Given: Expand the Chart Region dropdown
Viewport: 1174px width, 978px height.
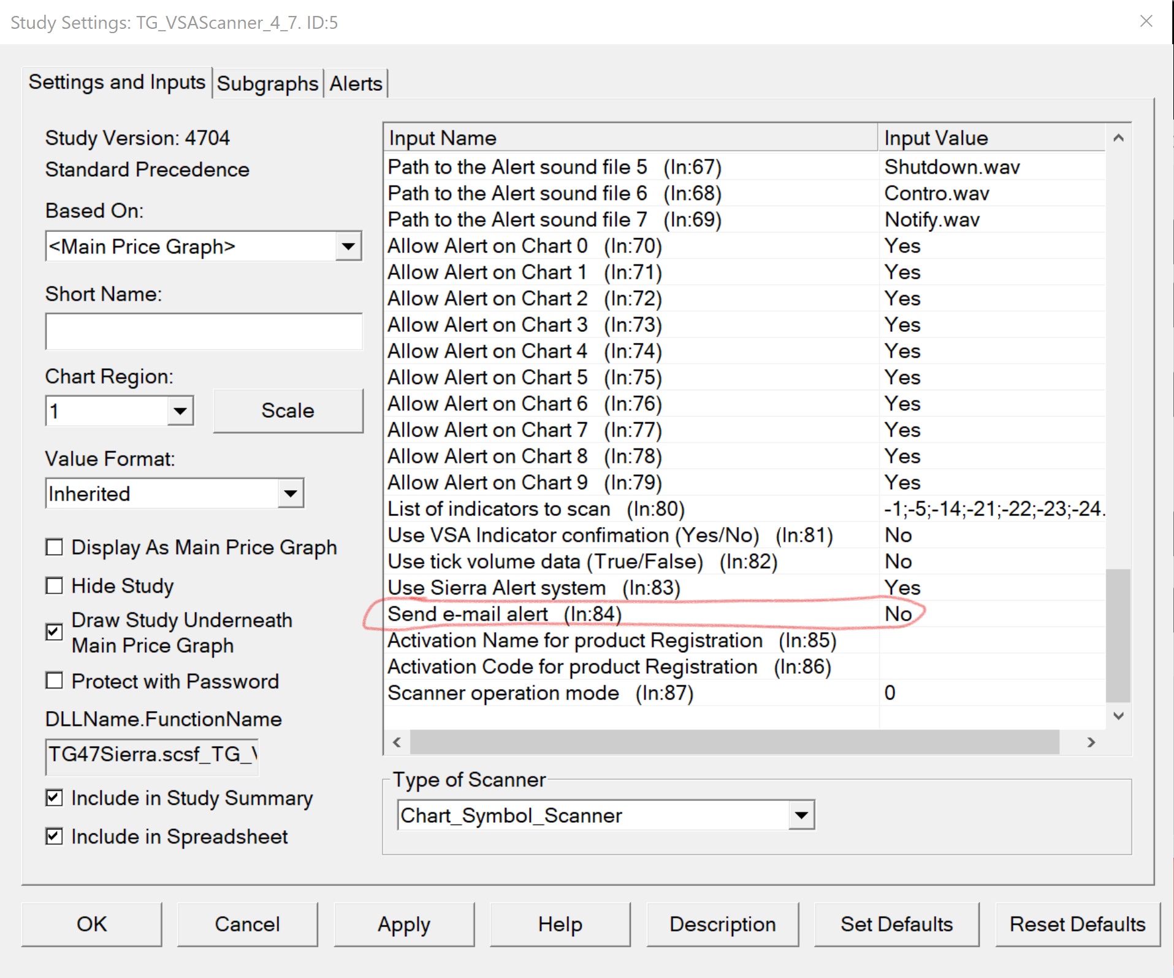Looking at the screenshot, I should (180, 411).
